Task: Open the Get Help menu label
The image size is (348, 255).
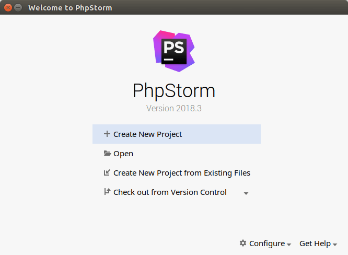Action: click(315, 244)
